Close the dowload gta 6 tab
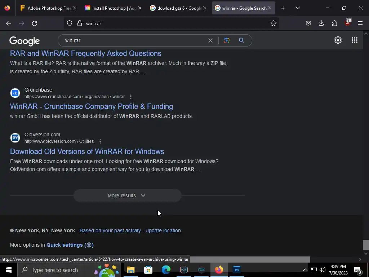 point(205,8)
